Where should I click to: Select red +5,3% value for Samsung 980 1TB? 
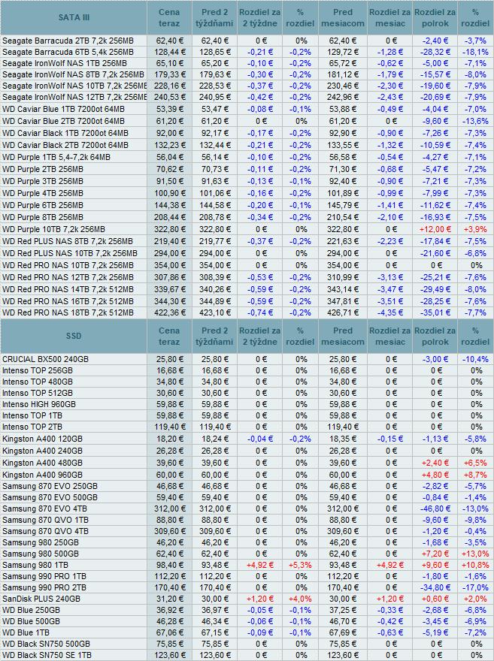tap(300, 566)
